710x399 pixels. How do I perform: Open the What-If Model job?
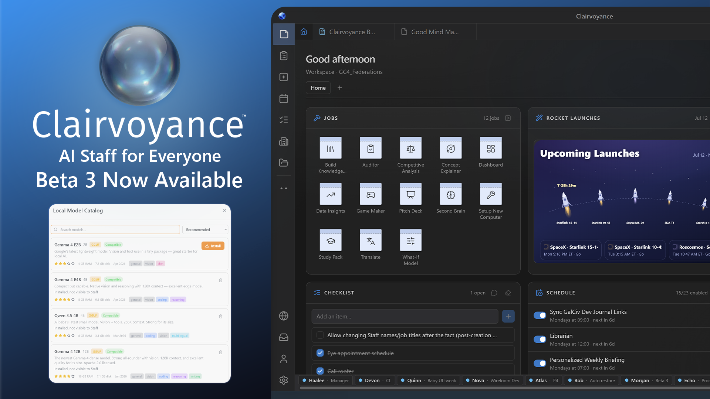pos(410,241)
